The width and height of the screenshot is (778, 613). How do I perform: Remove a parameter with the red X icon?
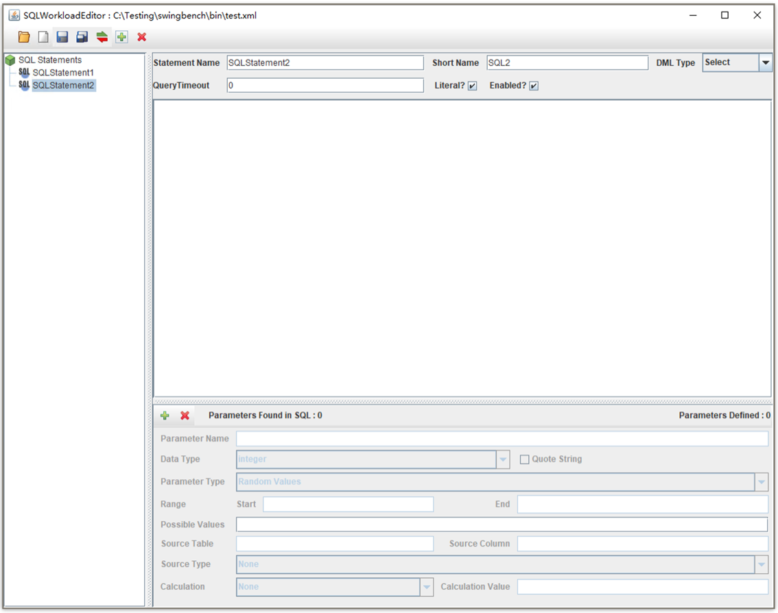pyautogui.click(x=184, y=416)
